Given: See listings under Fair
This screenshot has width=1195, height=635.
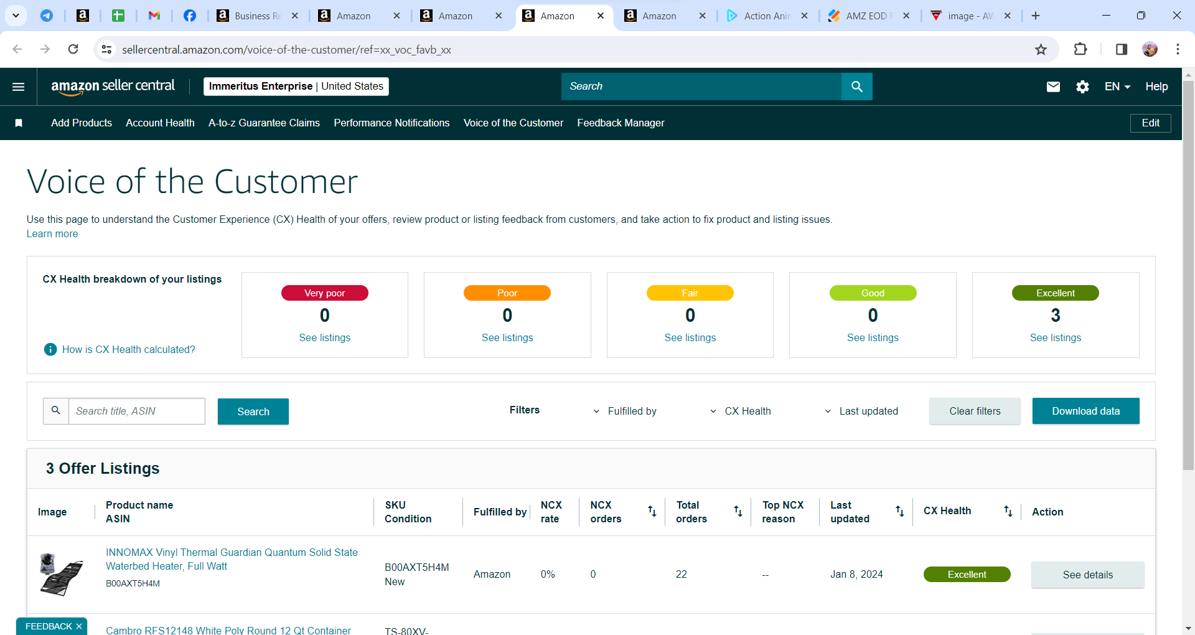Looking at the screenshot, I should (x=690, y=338).
